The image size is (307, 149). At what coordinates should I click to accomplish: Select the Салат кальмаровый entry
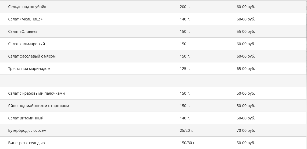[26, 44]
